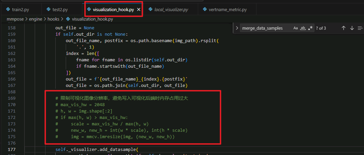The image size is (364, 155).
Task: Click "self._visualizer.add_datasample(" line
Action: pos(97,149)
